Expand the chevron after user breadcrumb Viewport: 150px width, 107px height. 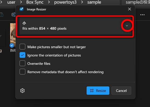tap(21, 2)
